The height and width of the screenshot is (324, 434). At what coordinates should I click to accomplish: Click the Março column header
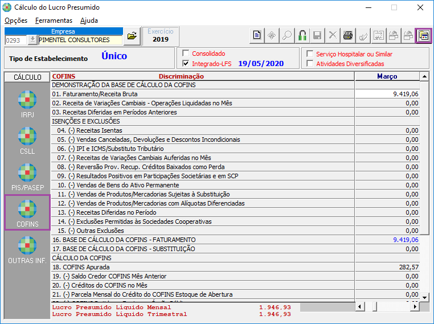pos(387,76)
